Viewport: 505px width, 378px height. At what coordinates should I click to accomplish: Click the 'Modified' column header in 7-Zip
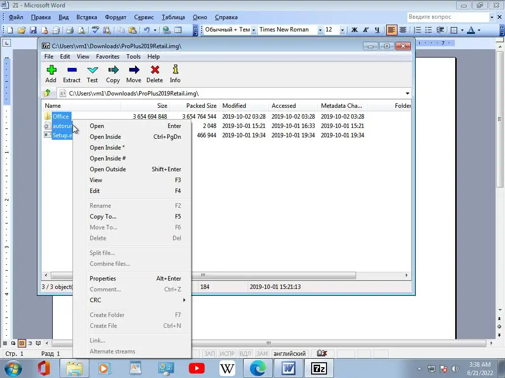pos(244,105)
